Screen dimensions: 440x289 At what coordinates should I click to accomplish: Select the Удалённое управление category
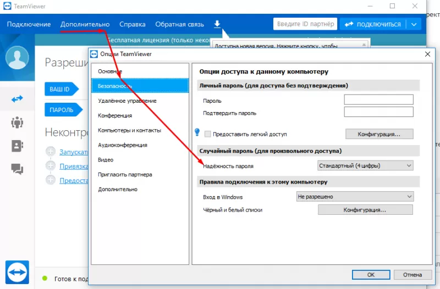coord(140,101)
